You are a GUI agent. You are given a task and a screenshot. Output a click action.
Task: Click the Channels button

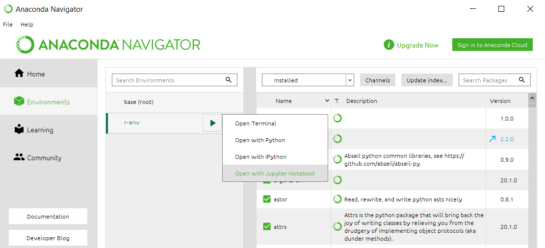pos(378,80)
